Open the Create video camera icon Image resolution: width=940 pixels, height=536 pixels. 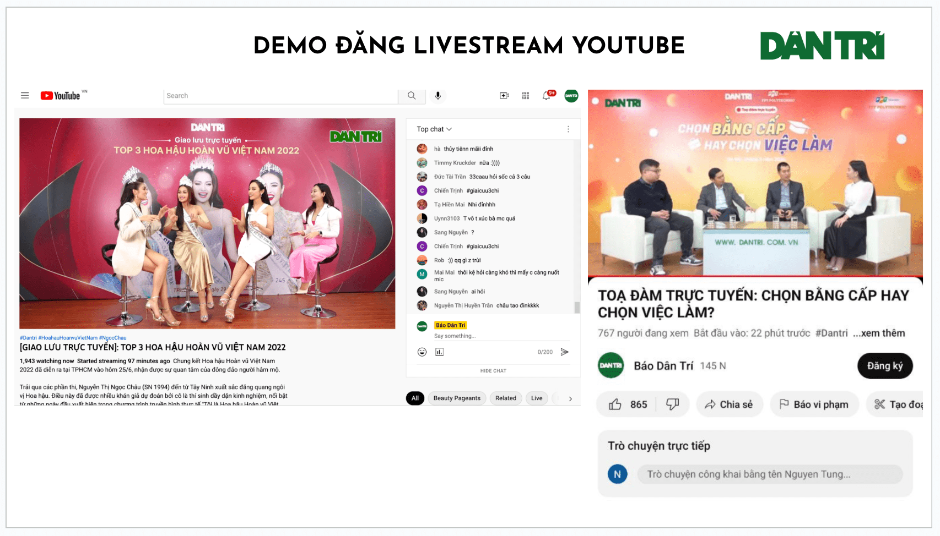(504, 95)
